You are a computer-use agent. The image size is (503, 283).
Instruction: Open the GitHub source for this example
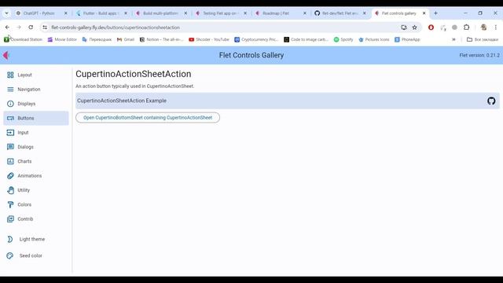click(491, 101)
